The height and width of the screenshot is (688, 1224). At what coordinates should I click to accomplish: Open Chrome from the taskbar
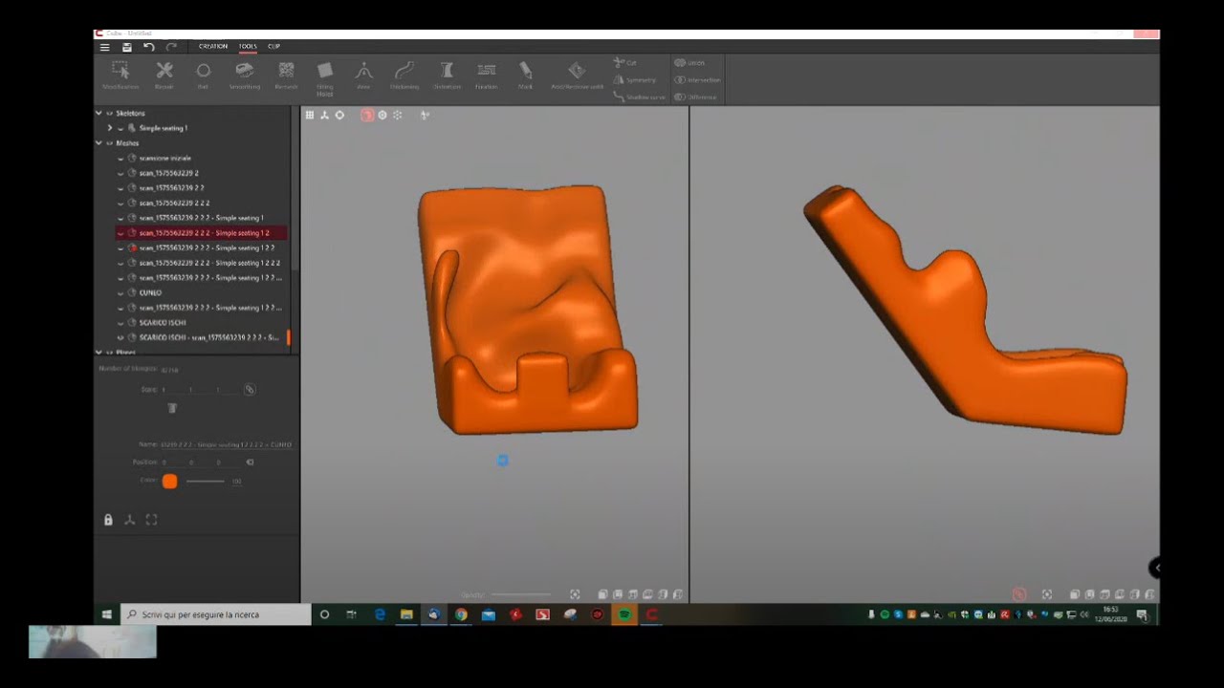[461, 614]
